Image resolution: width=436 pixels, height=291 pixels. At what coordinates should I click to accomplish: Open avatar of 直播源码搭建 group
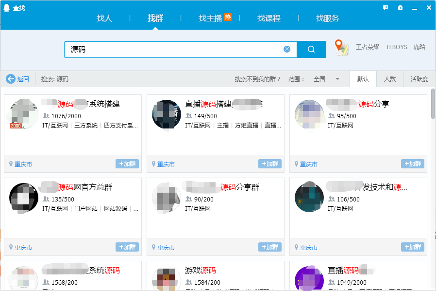(166, 114)
